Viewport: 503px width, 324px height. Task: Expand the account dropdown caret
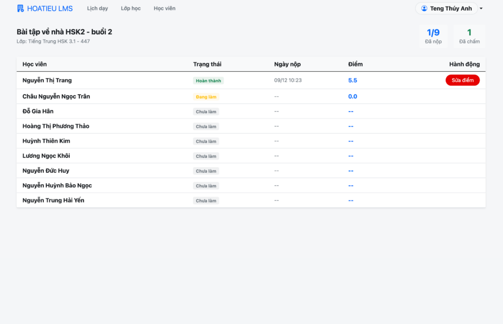pyautogui.click(x=481, y=8)
